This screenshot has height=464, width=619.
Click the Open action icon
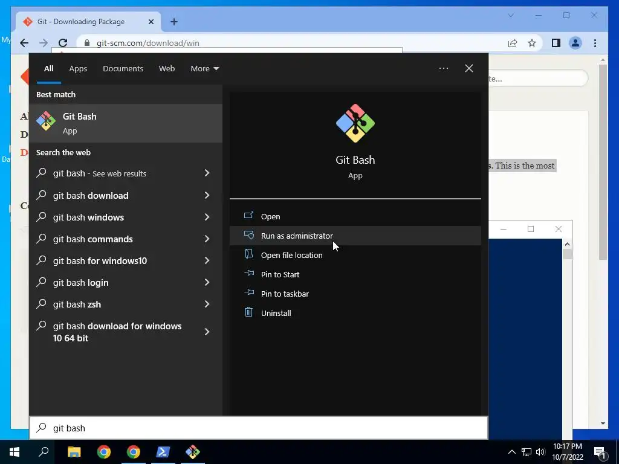[248, 216]
